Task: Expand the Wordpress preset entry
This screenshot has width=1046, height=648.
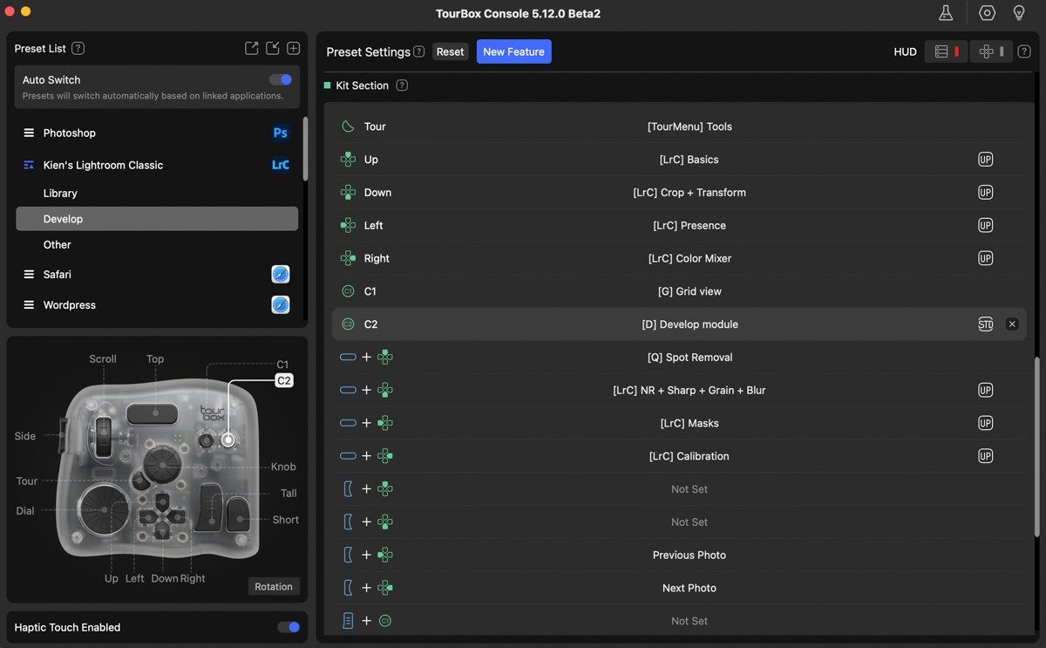Action: pos(29,305)
